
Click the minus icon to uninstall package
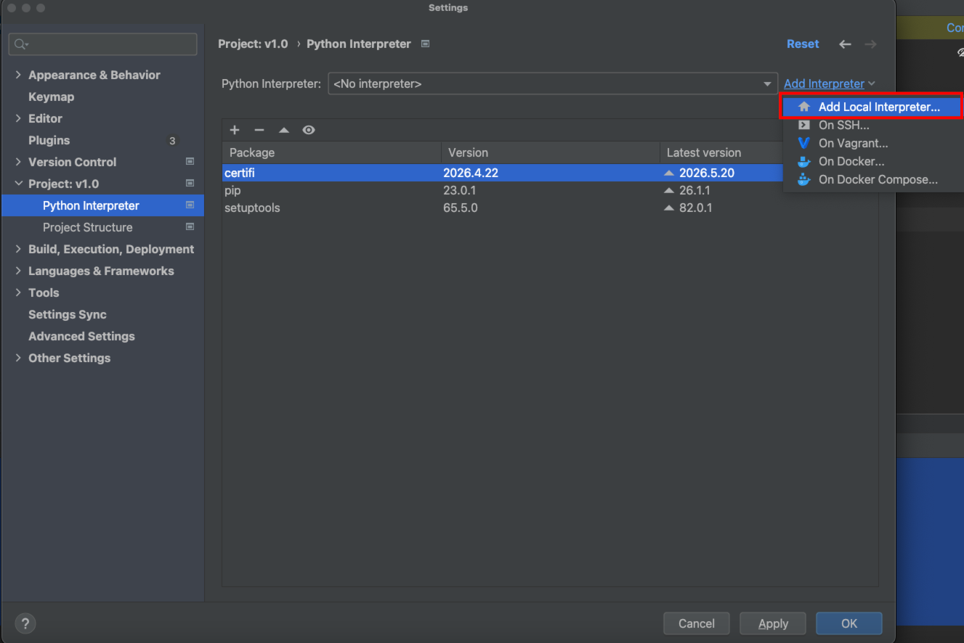tap(259, 130)
